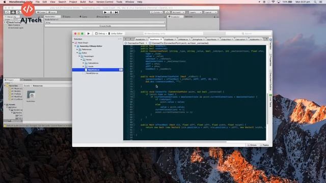Select BaseNode.cs in the Solution tree
This screenshot has width=326, height=183.
pyautogui.click(x=97, y=70)
